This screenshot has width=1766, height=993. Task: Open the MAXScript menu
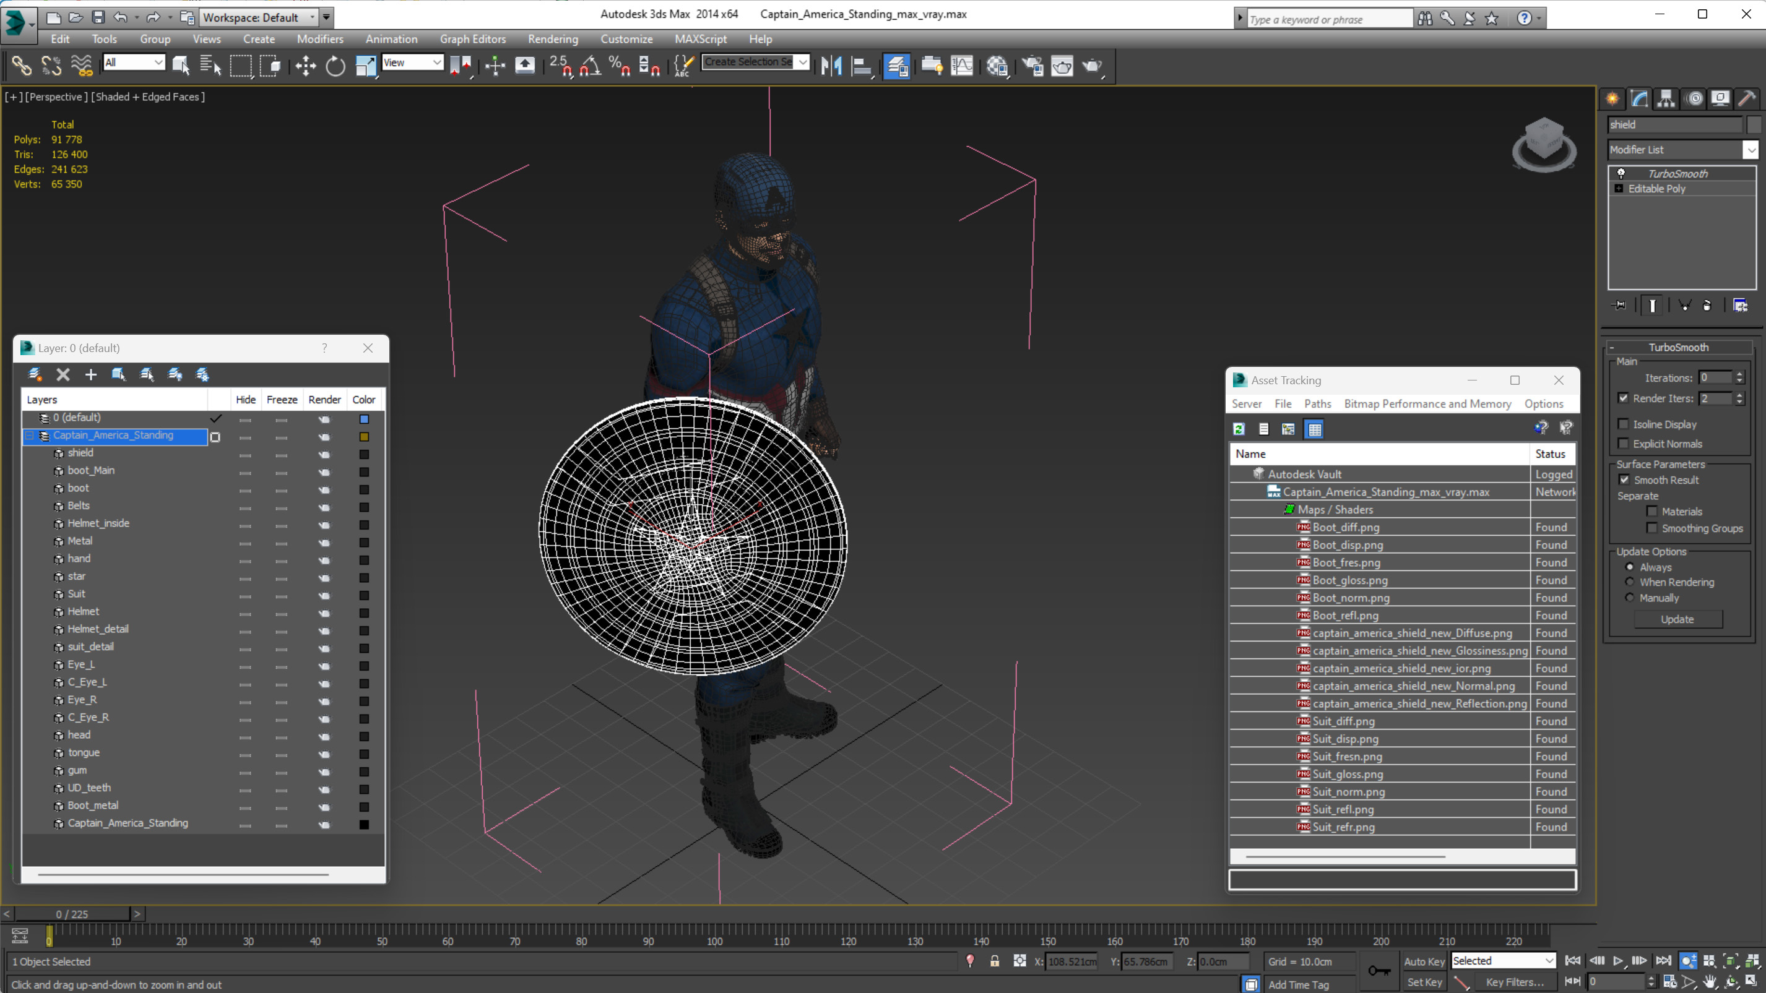(701, 39)
